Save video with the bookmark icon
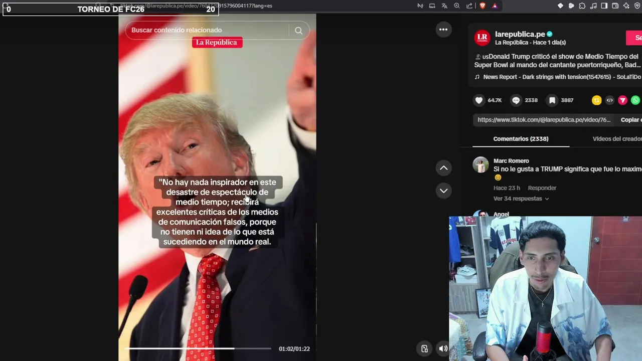The image size is (642, 361). [x=552, y=100]
